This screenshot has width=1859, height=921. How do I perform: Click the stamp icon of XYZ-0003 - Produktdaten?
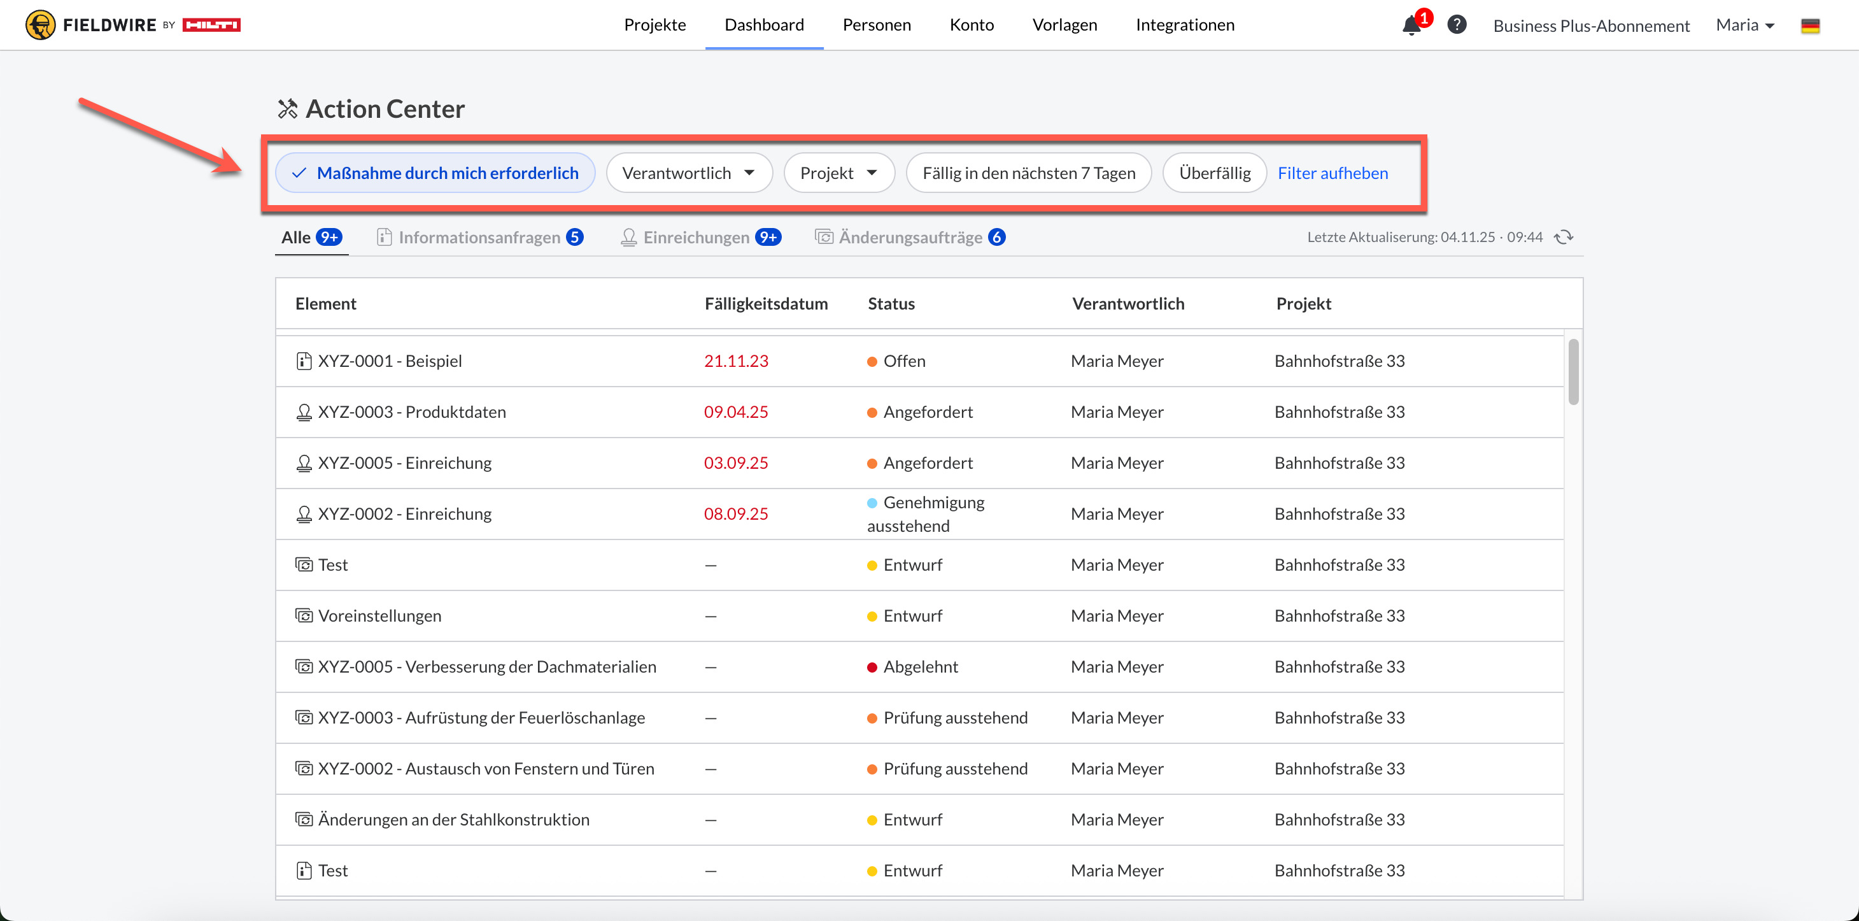(304, 412)
